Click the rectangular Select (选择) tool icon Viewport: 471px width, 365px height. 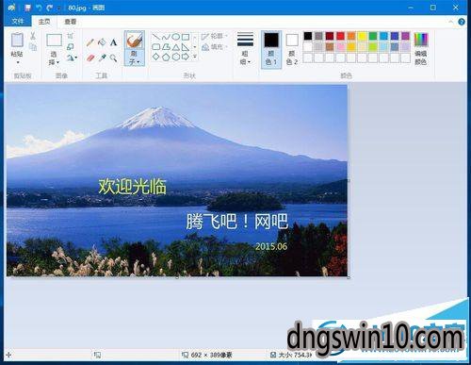coord(54,41)
